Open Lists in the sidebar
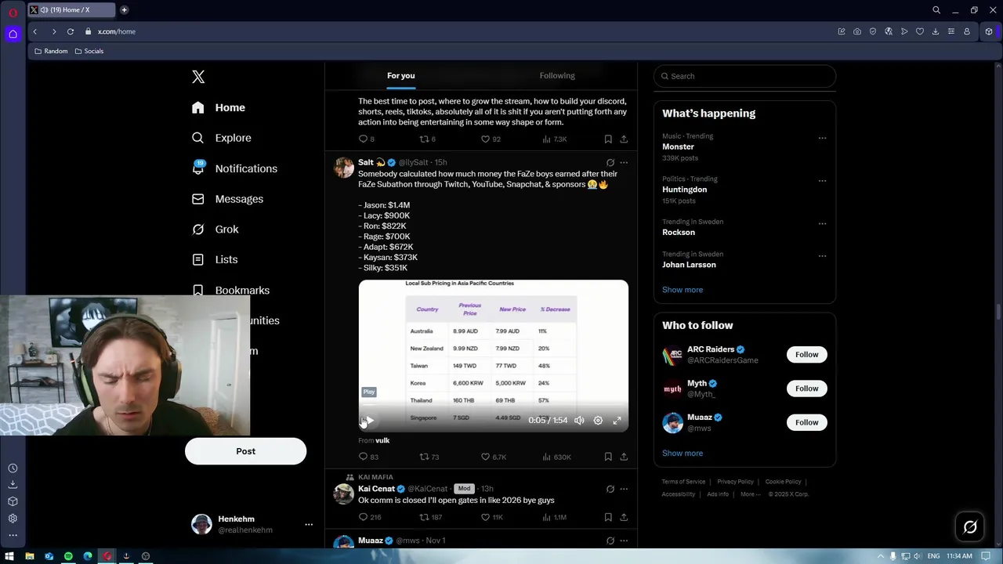Viewport: 1003px width, 564px height. coord(215,259)
